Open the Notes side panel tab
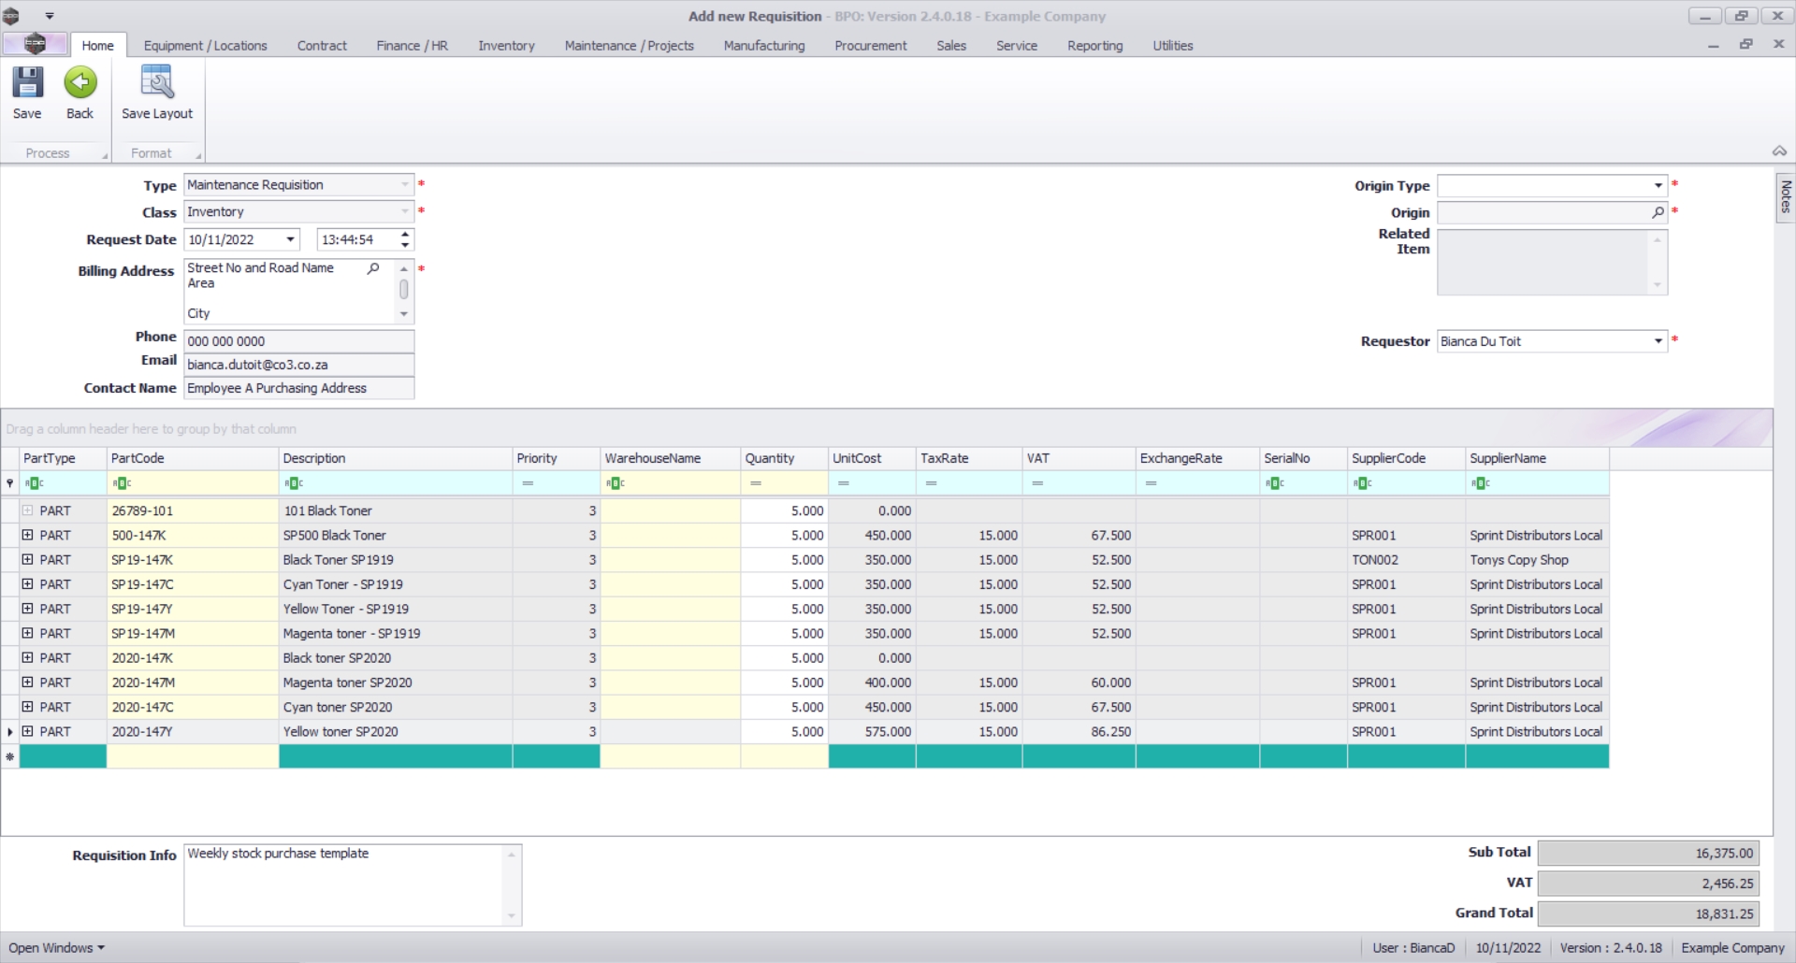 (1785, 197)
